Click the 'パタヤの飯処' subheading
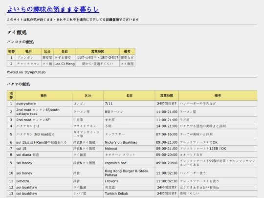Viewport: 264px width, 198px height. pyautogui.click(x=19, y=84)
